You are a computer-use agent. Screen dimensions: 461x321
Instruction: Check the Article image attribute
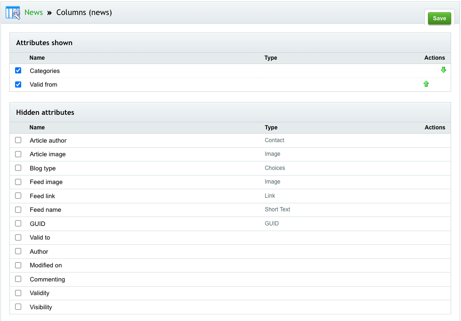coord(18,154)
